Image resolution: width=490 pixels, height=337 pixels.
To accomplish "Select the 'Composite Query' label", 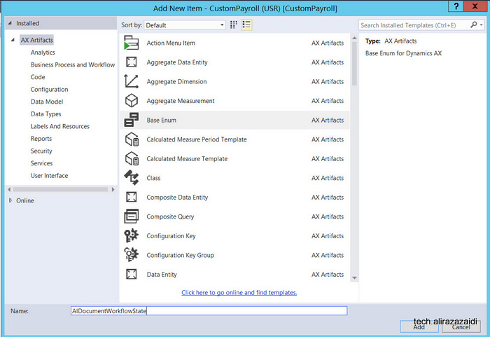I will pyautogui.click(x=170, y=216).
